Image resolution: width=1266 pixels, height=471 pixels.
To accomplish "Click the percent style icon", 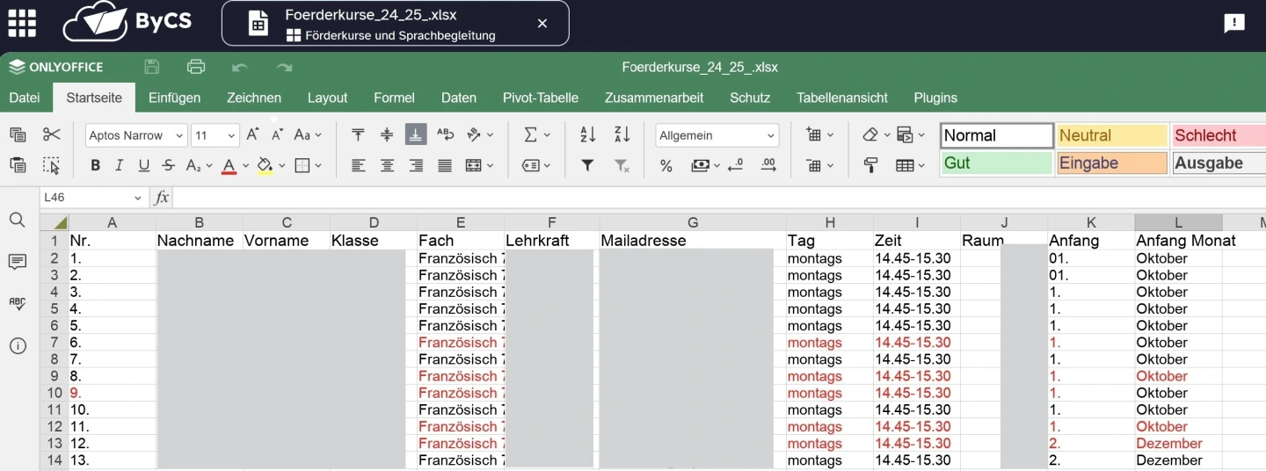I will pos(666,165).
